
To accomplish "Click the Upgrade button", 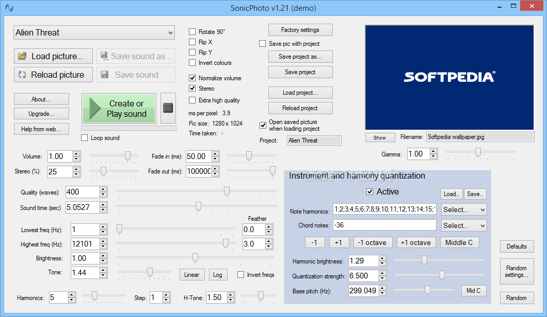I will (x=41, y=114).
